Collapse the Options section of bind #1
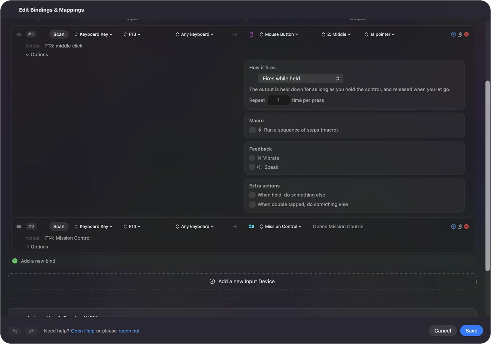Viewport: 491px width, 344px height. coord(37,55)
